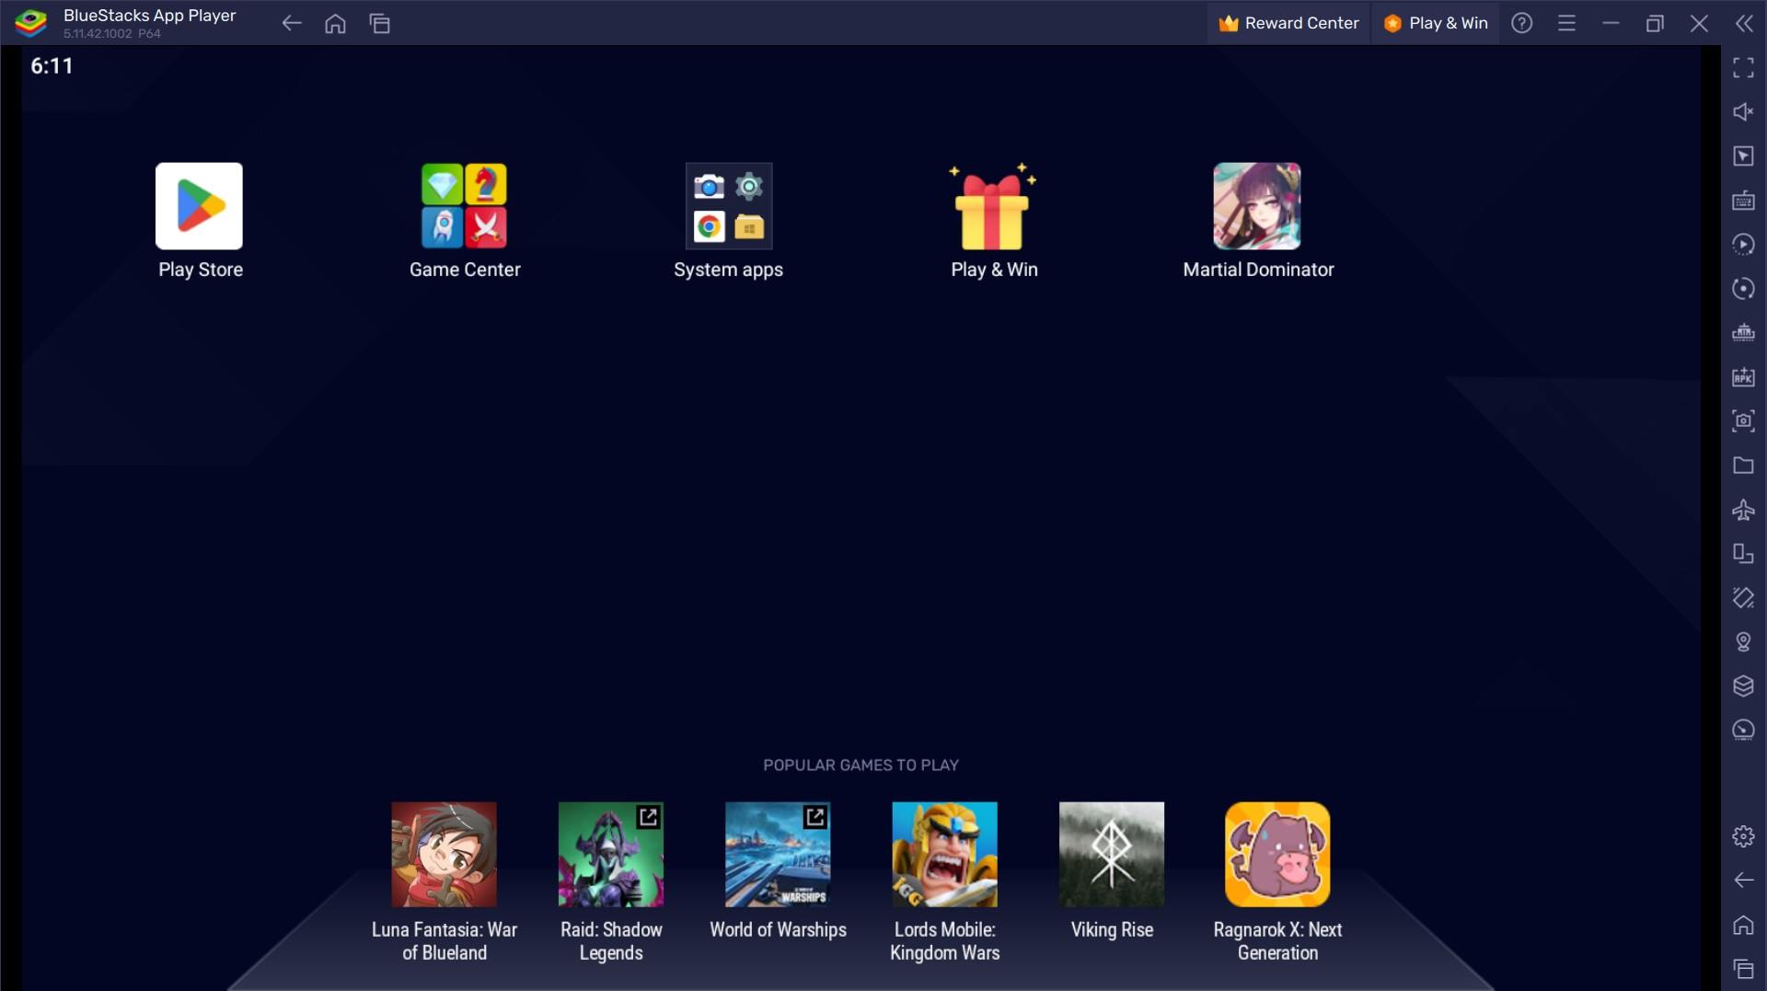The width and height of the screenshot is (1767, 991).
Task: Open recent apps from top bar
Action: click(x=380, y=23)
